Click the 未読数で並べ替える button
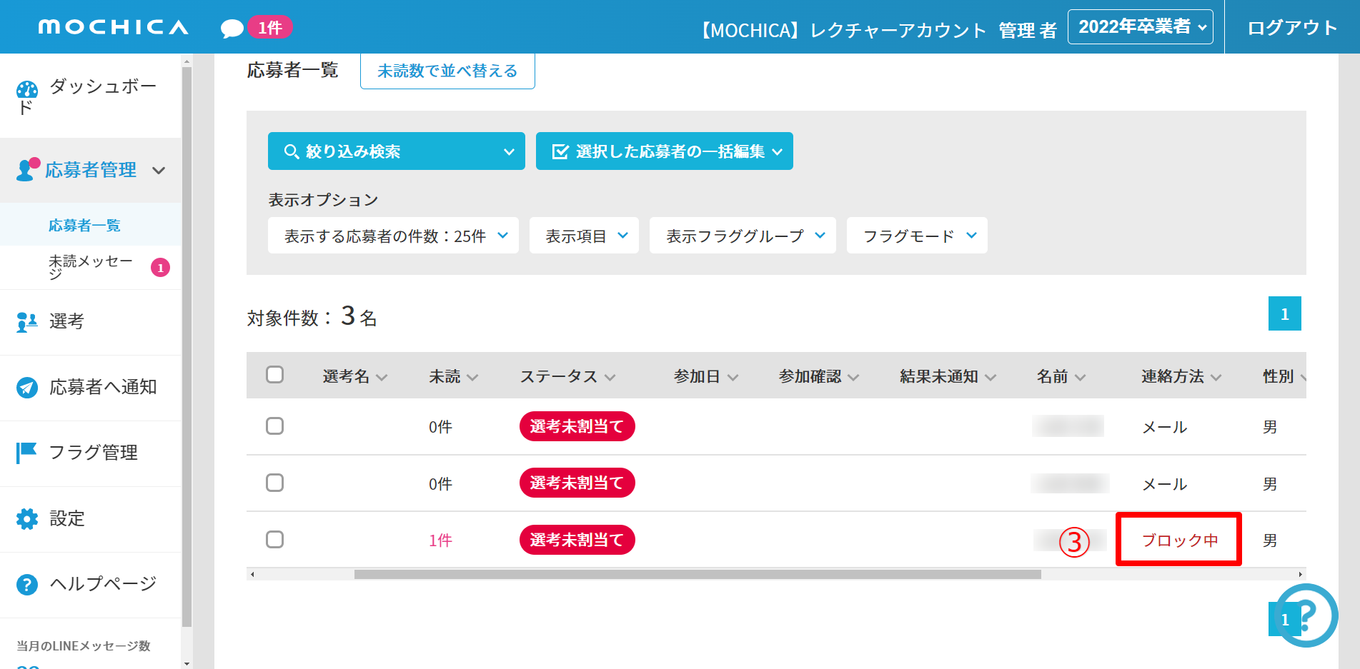Screen dimensions: 1360x669 (447, 71)
